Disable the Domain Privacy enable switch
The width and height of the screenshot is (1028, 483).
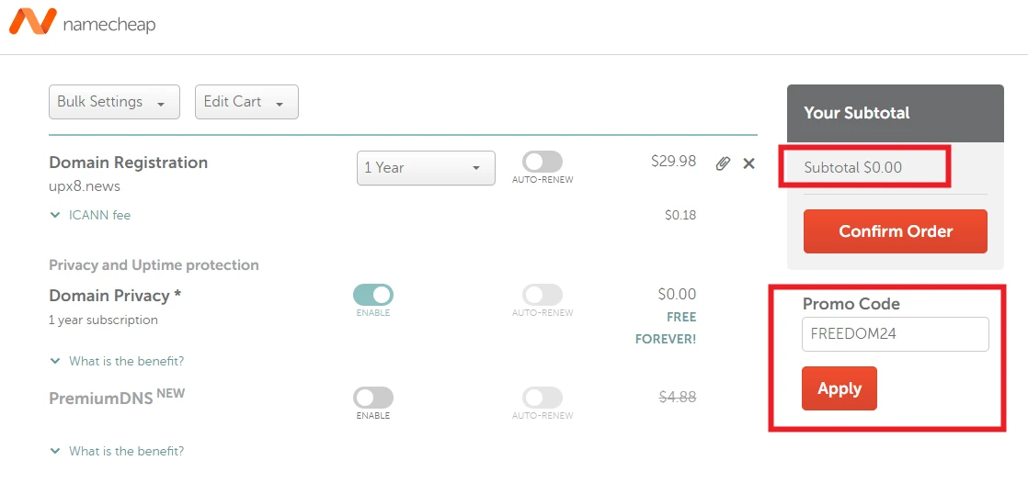(x=372, y=295)
